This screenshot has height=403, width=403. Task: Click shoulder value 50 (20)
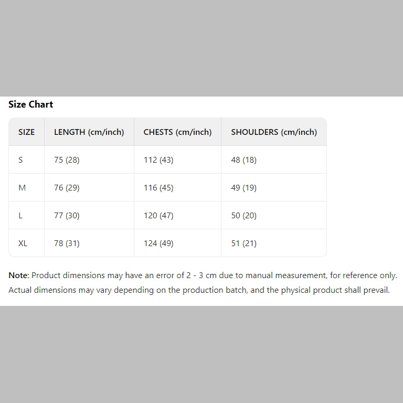[243, 216]
